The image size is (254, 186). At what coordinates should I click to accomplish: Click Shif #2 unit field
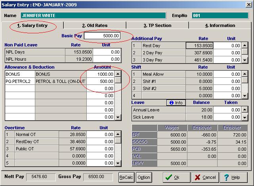pyautogui.click(x=227, y=88)
